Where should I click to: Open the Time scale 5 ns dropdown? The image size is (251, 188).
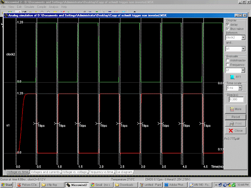pyautogui.click(x=240, y=88)
